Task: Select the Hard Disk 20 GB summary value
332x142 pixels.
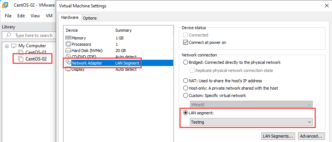Action: tap(120, 51)
